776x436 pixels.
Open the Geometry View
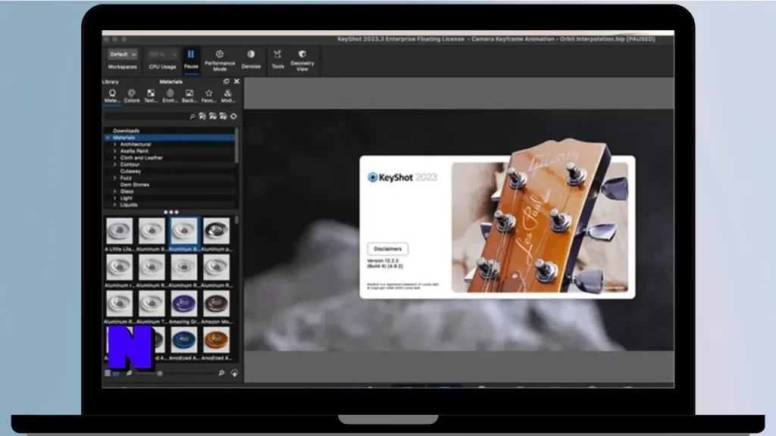click(302, 60)
